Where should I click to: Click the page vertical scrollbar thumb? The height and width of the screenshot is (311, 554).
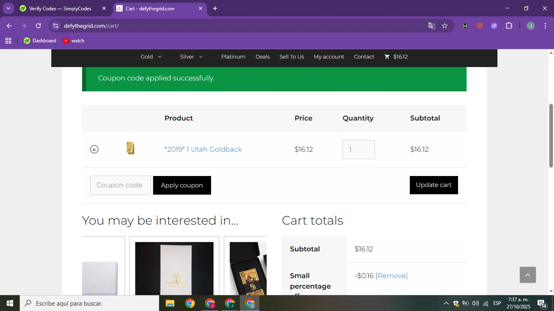[551, 136]
